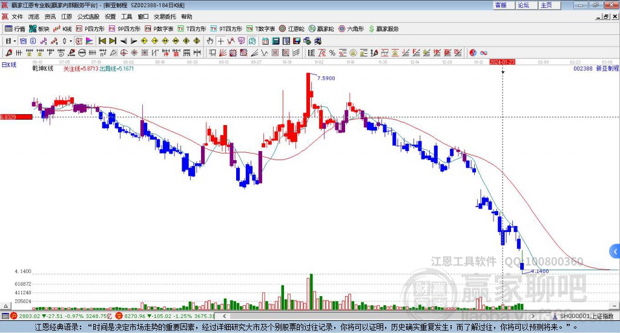Open the P数字表 tool
Screen dimensions: 620x333
(x=159, y=29)
